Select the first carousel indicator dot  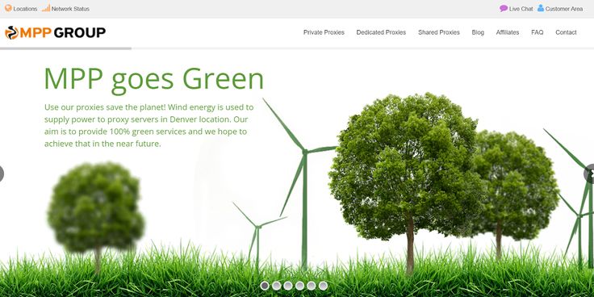pos(265,286)
